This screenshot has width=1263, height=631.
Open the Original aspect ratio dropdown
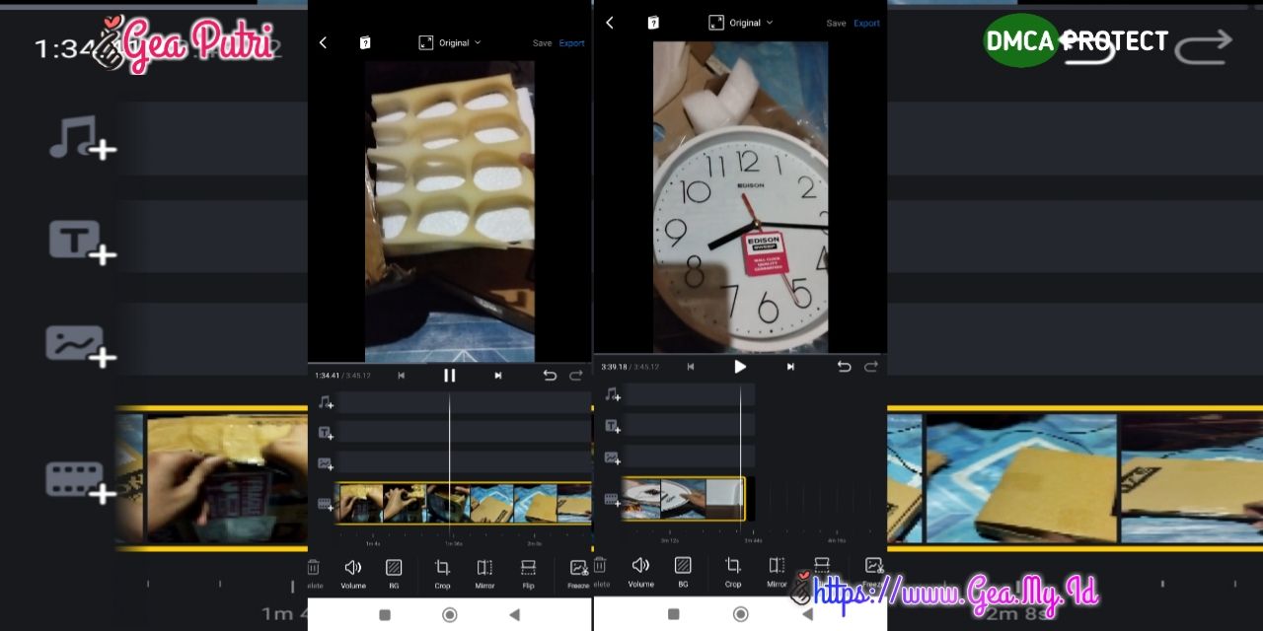(449, 42)
